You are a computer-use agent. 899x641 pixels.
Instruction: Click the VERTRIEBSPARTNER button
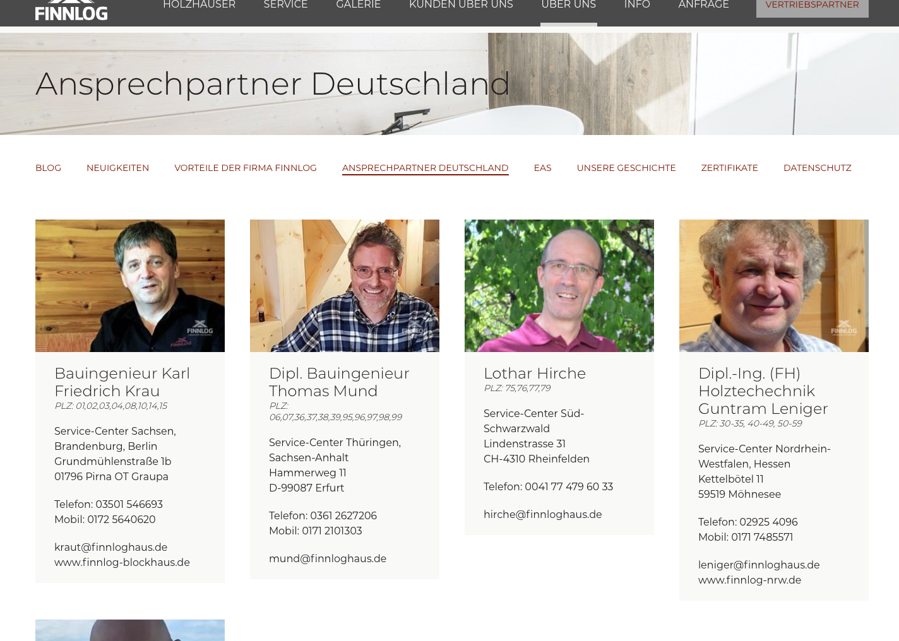(812, 6)
